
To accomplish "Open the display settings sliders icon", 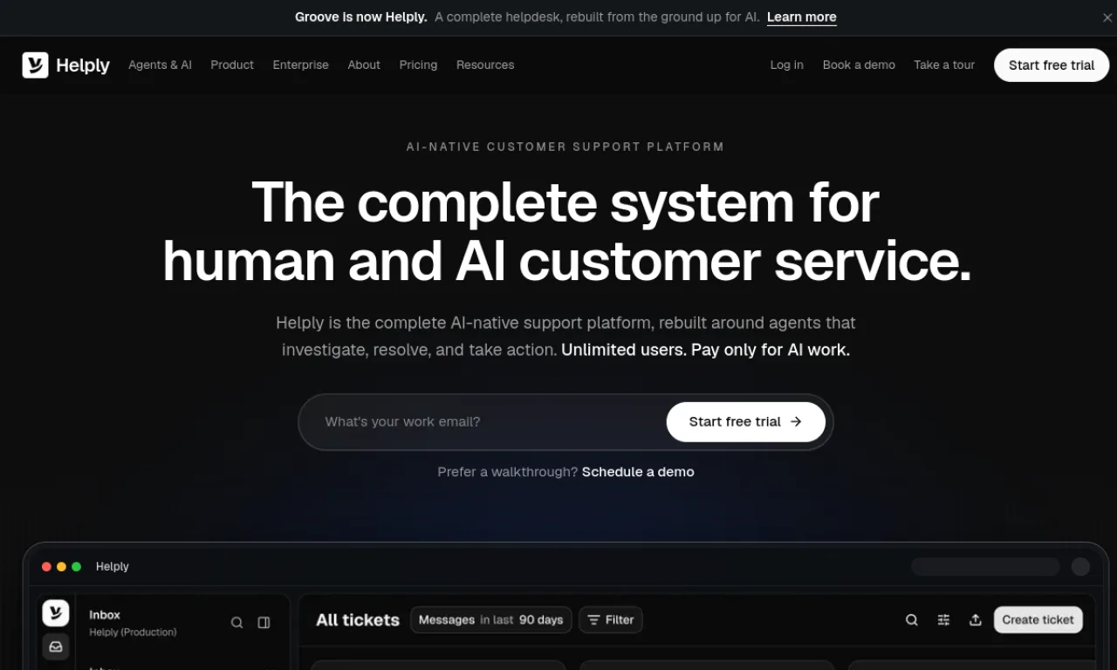I will 943,620.
